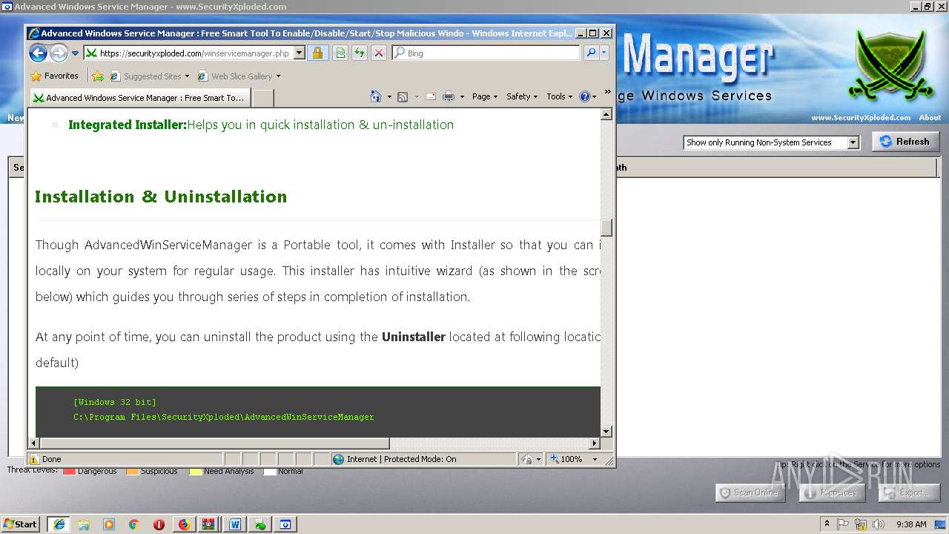Open Firefox from the taskbar

click(x=184, y=524)
